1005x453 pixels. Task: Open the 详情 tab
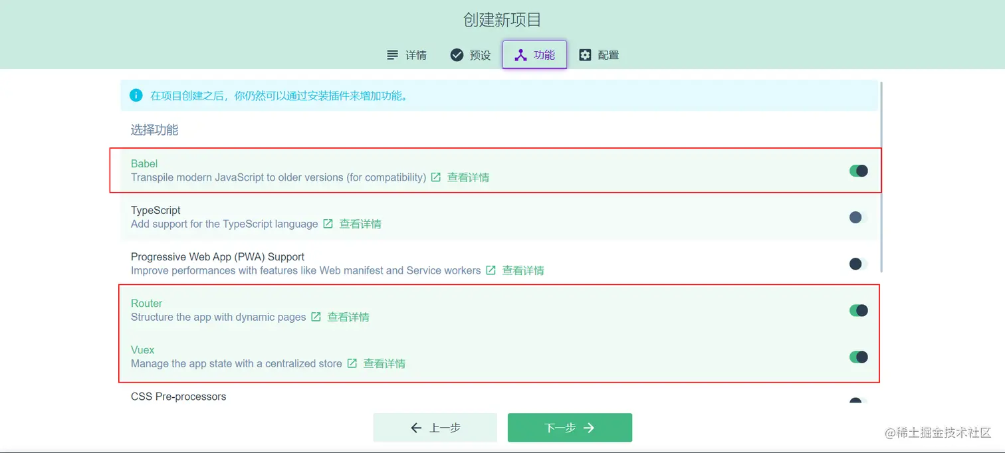point(407,55)
